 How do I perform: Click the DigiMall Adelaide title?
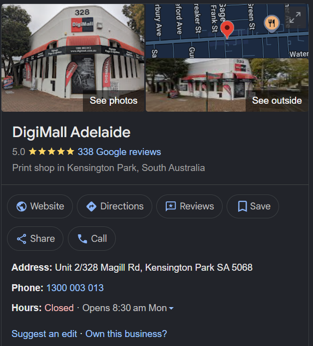pos(71,132)
